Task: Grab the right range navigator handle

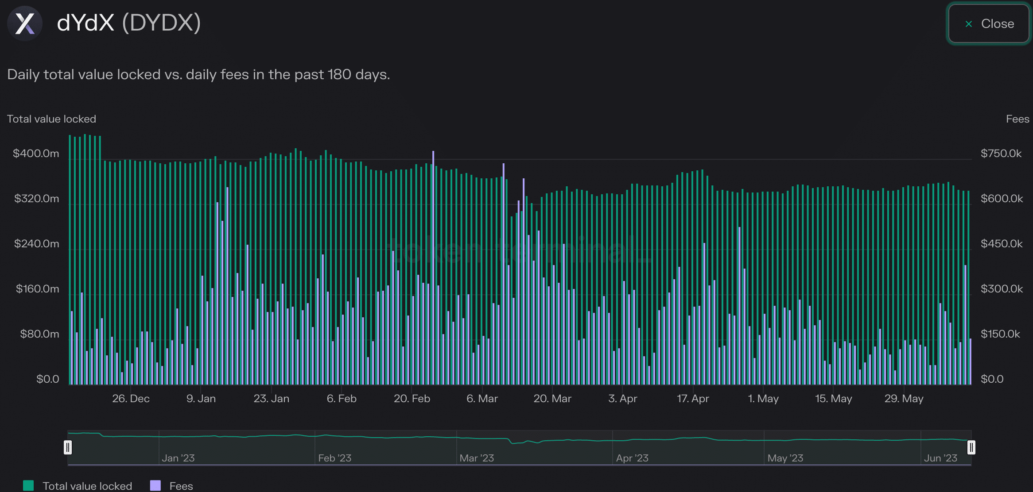Action: click(971, 447)
